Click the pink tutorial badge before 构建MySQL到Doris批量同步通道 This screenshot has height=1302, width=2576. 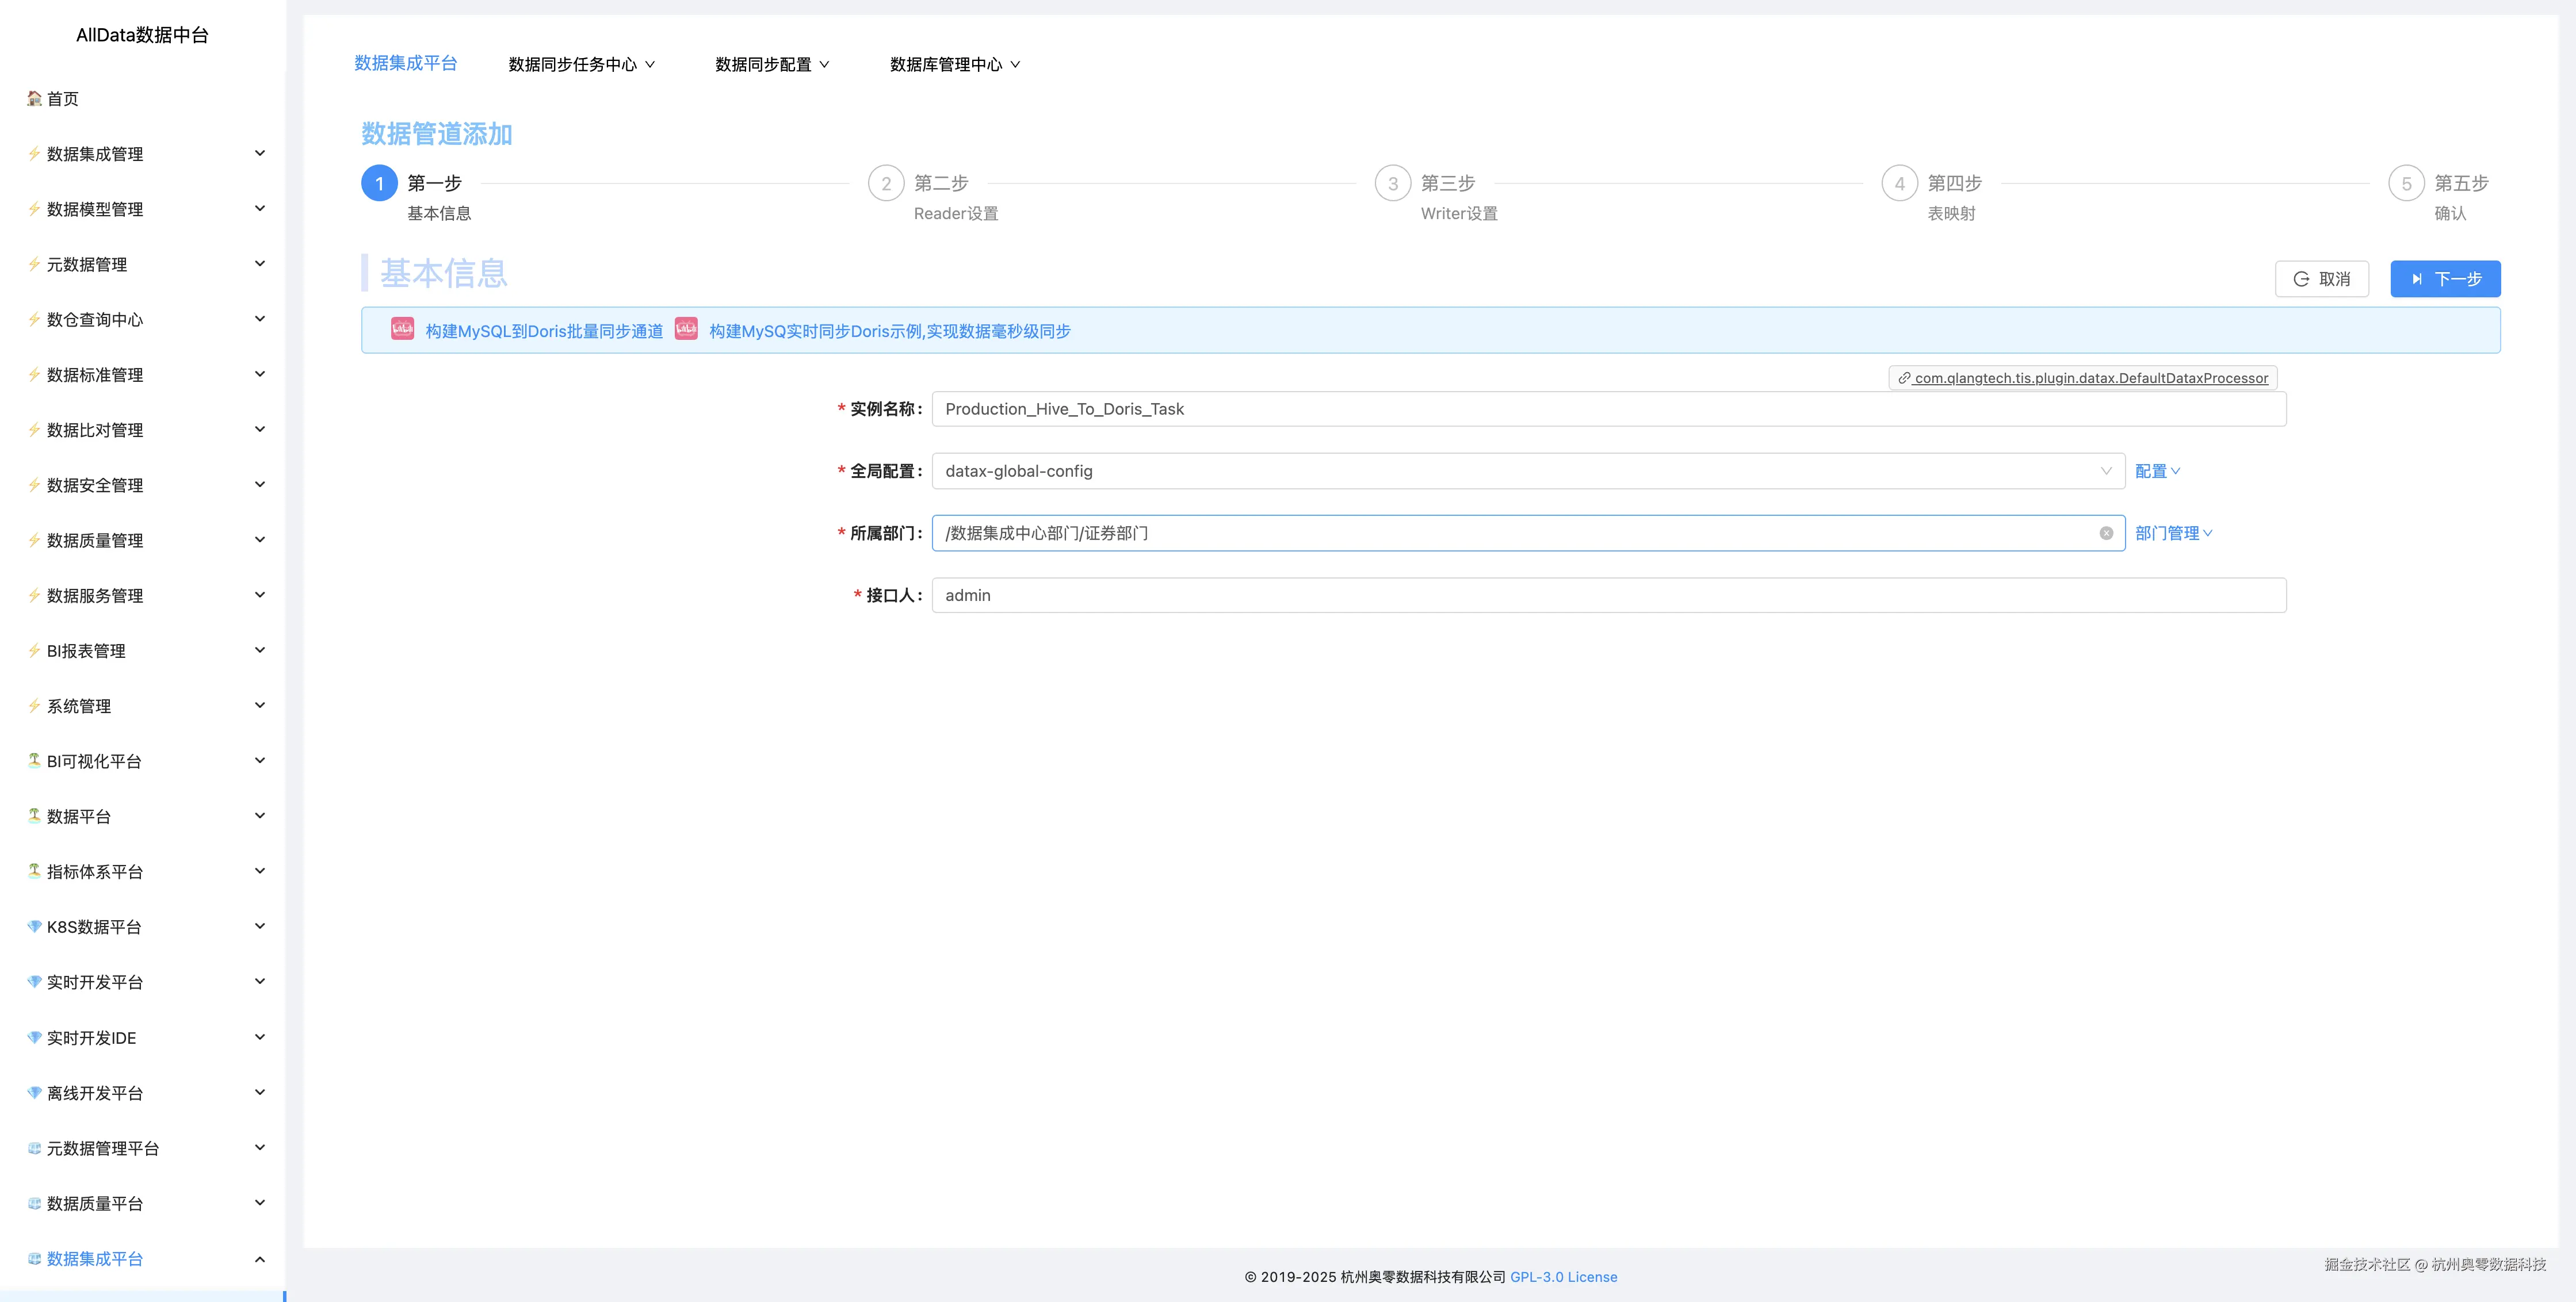(402, 329)
